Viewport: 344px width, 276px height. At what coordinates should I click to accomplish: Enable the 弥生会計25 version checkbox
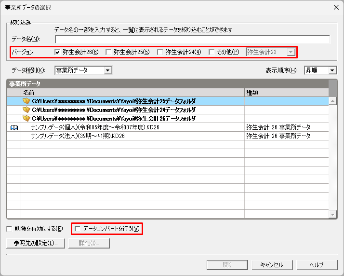(108, 52)
